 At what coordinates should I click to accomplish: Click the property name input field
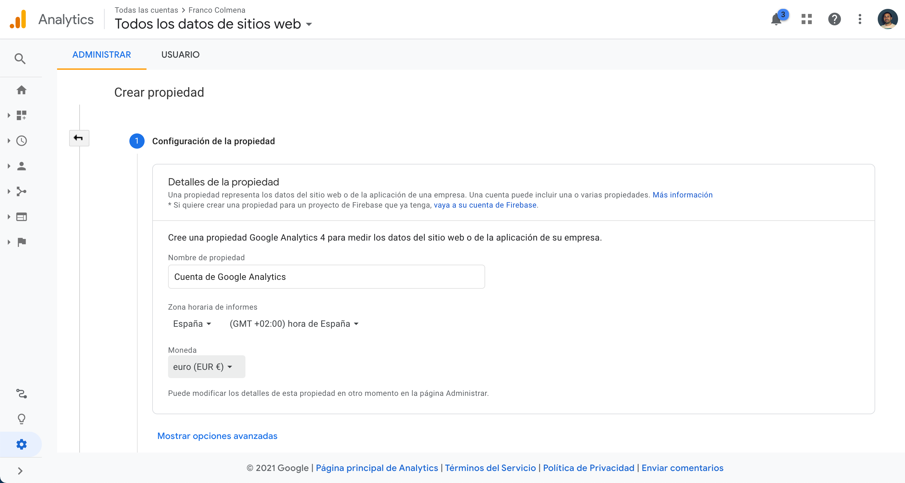(326, 276)
